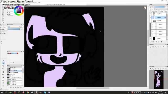Select the rectangle selection tool in left toolbar
This screenshot has width=168, height=94.
pos(3,80)
